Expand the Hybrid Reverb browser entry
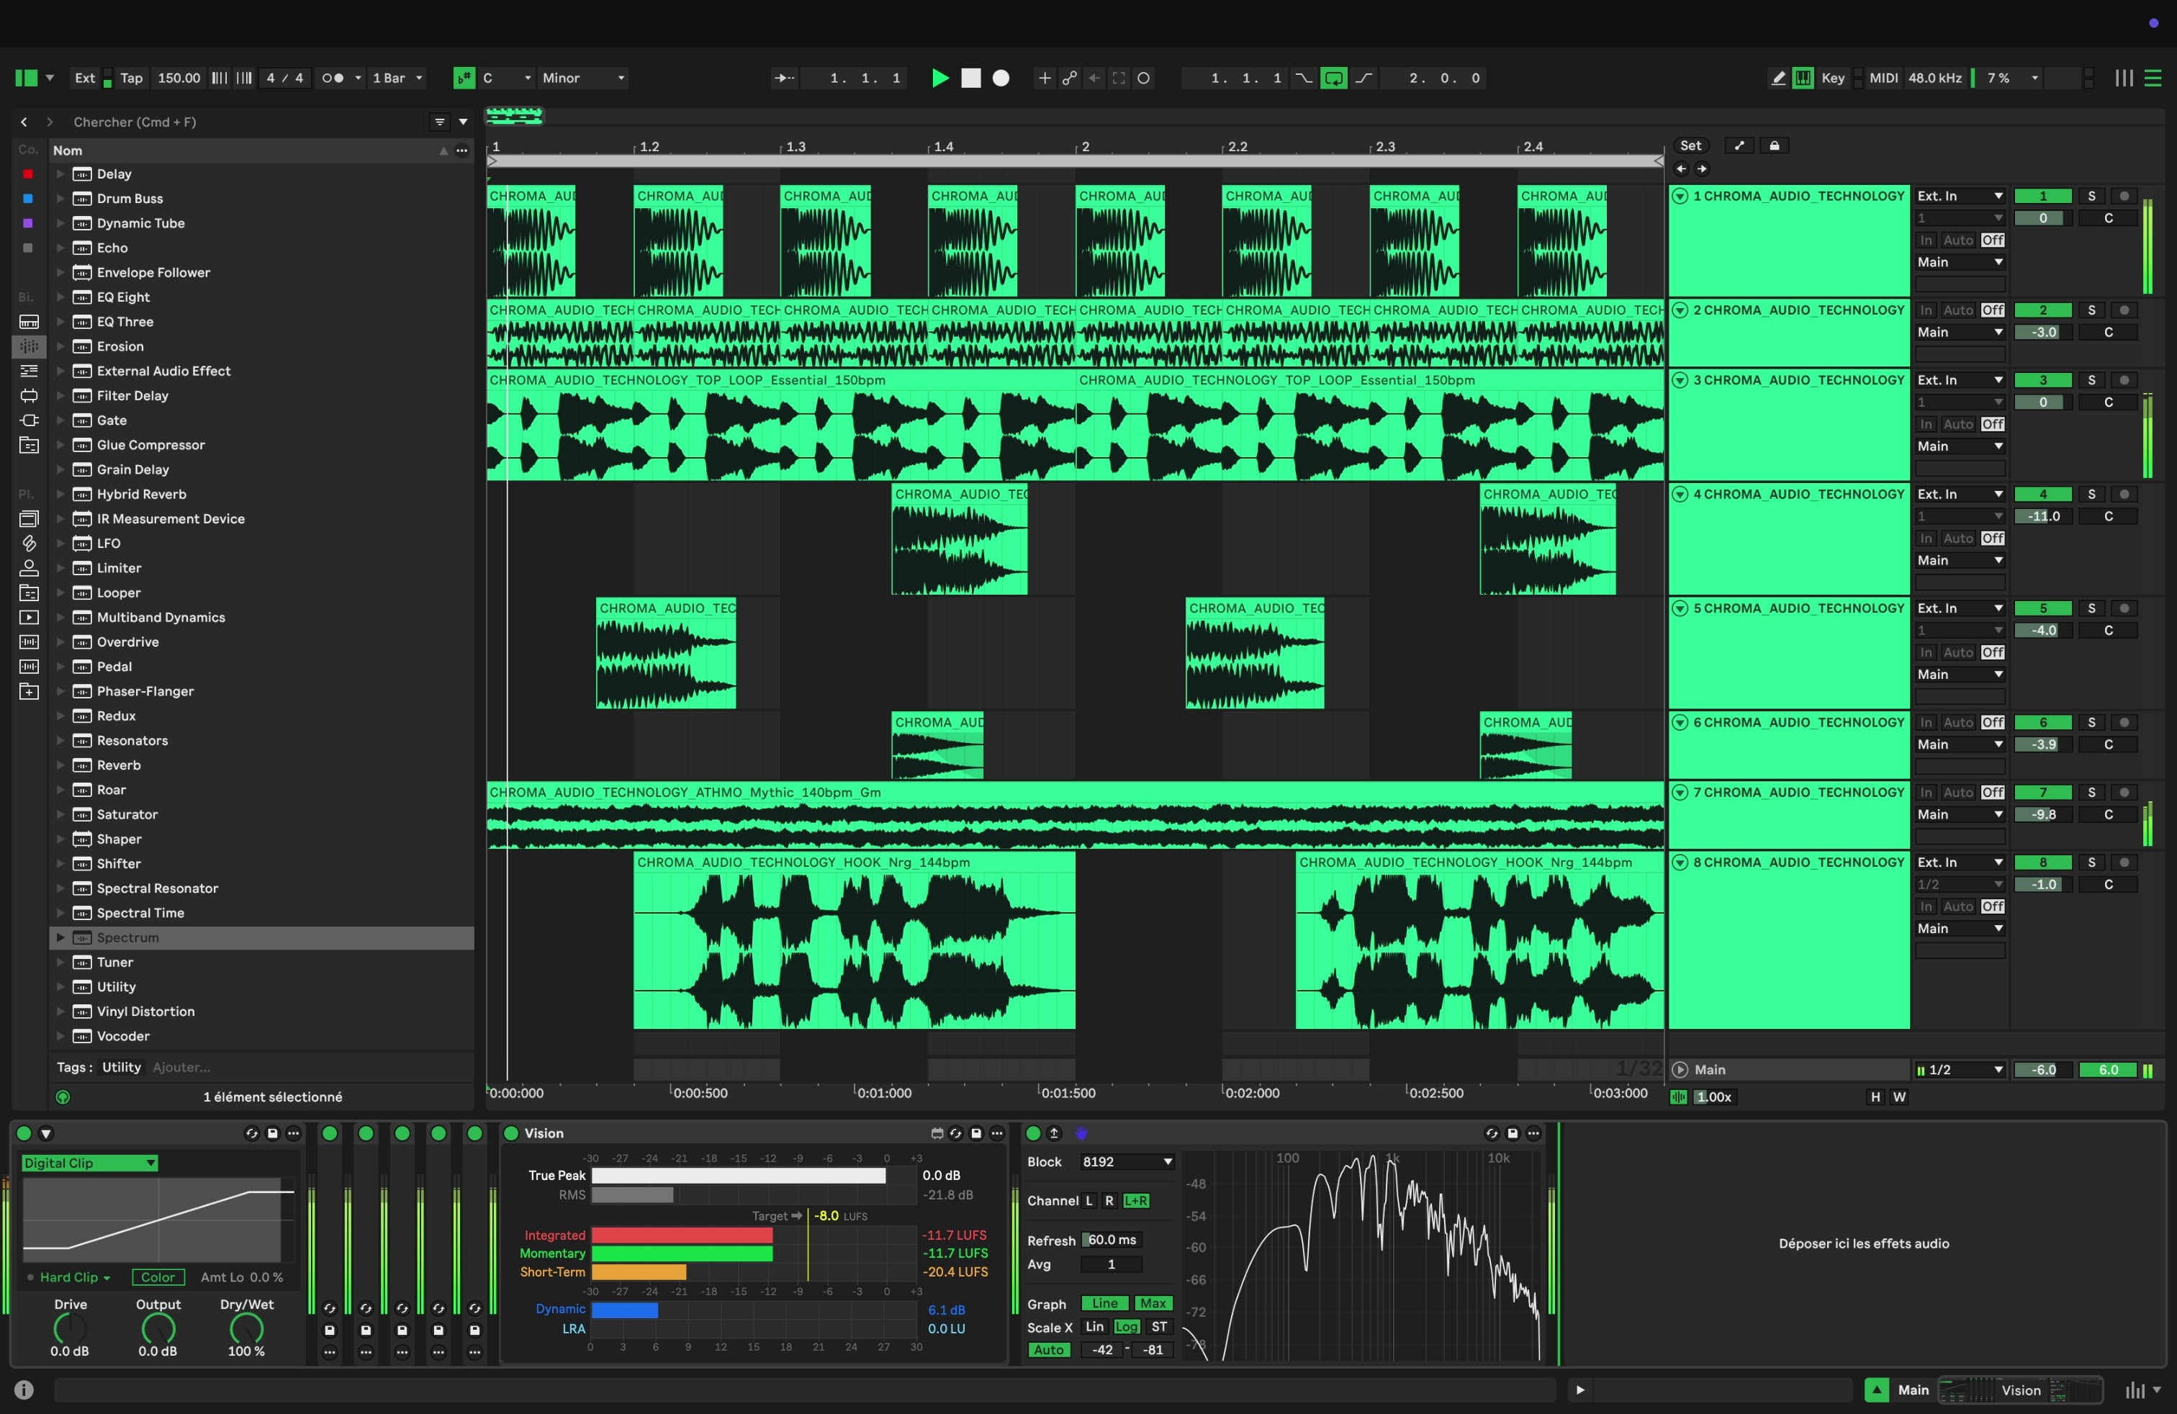 pos(60,495)
